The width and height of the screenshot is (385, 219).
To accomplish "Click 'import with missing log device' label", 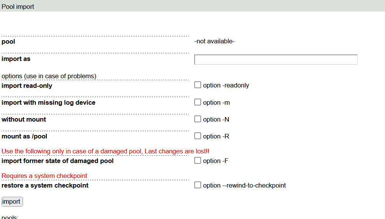I will tap(48, 102).
